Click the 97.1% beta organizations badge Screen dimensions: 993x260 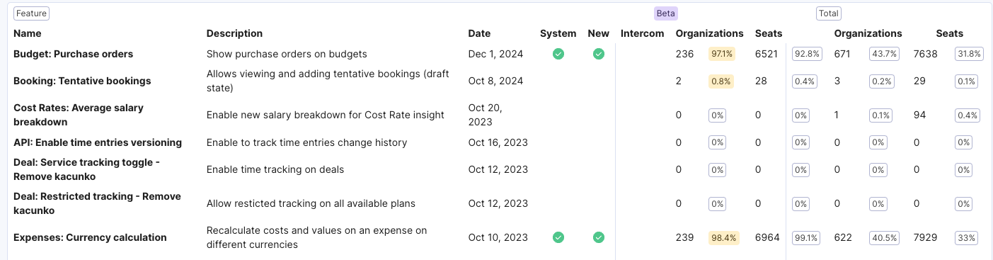pyautogui.click(x=722, y=54)
